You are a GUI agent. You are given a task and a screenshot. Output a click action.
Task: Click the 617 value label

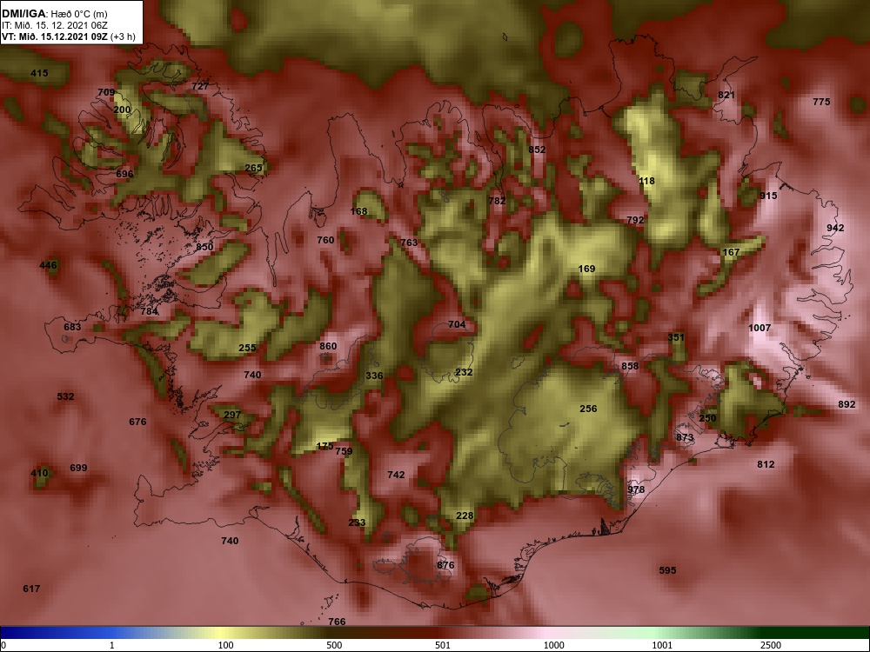pyautogui.click(x=31, y=589)
